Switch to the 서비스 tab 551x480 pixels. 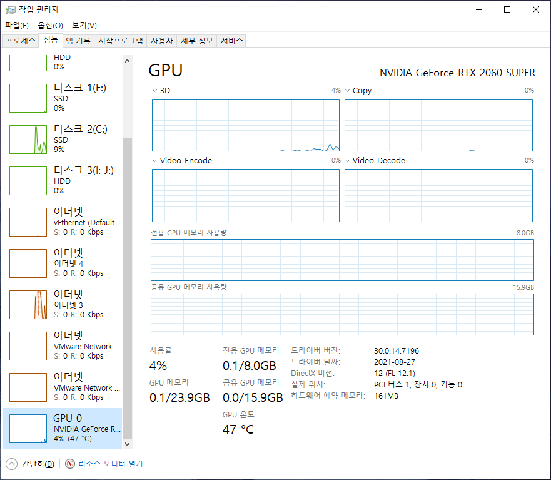coord(231,41)
